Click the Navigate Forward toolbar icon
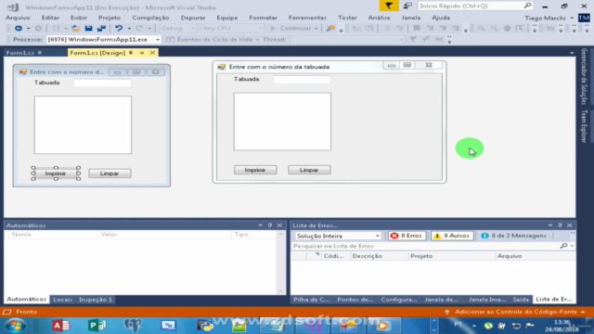The width and height of the screenshot is (594, 334). point(38,29)
